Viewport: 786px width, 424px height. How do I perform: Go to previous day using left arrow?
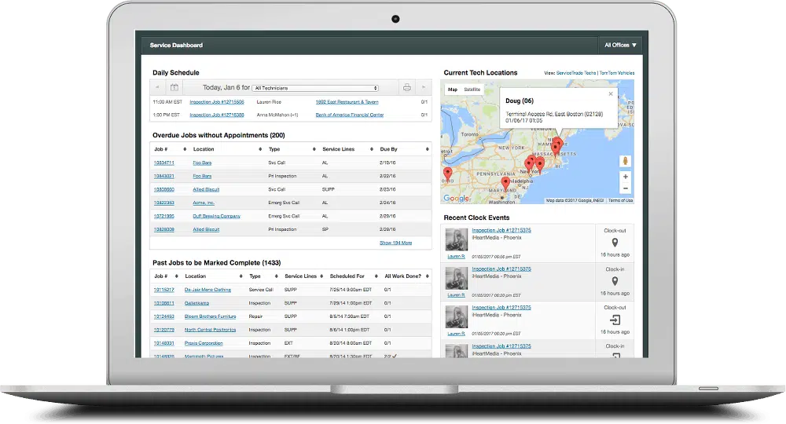157,88
